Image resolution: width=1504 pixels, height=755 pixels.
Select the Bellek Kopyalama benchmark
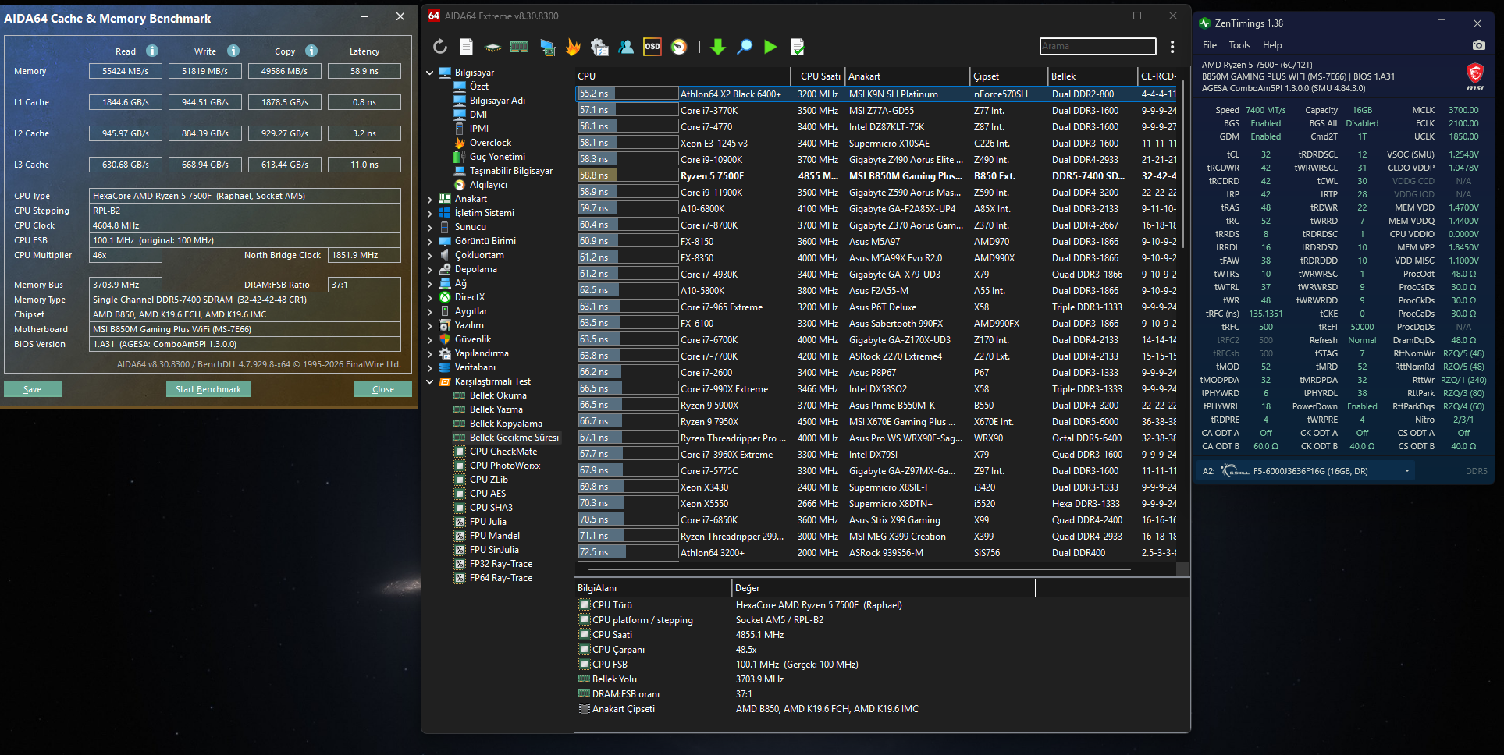pos(506,424)
